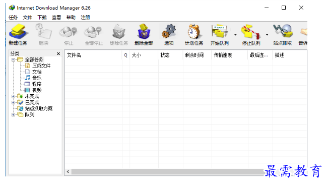
Task: Open the 查看 menu
Action: 56,18
